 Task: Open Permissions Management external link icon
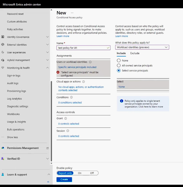47,148
